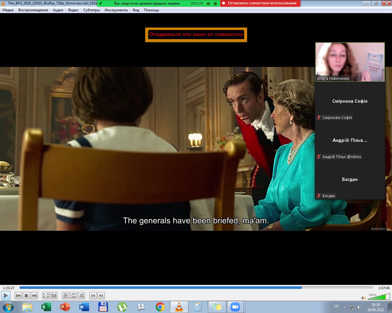
Task: Click the elapsed time 1:33:27 label
Action: (9, 288)
